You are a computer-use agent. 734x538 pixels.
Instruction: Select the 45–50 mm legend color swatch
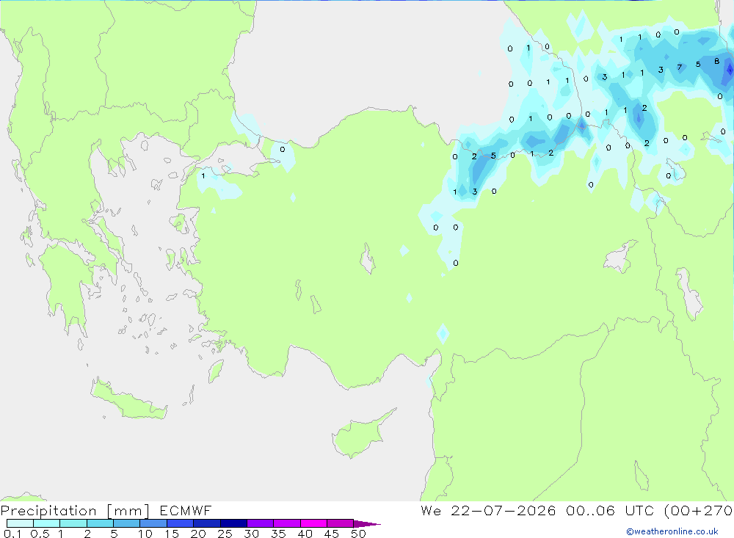pyautogui.click(x=340, y=523)
